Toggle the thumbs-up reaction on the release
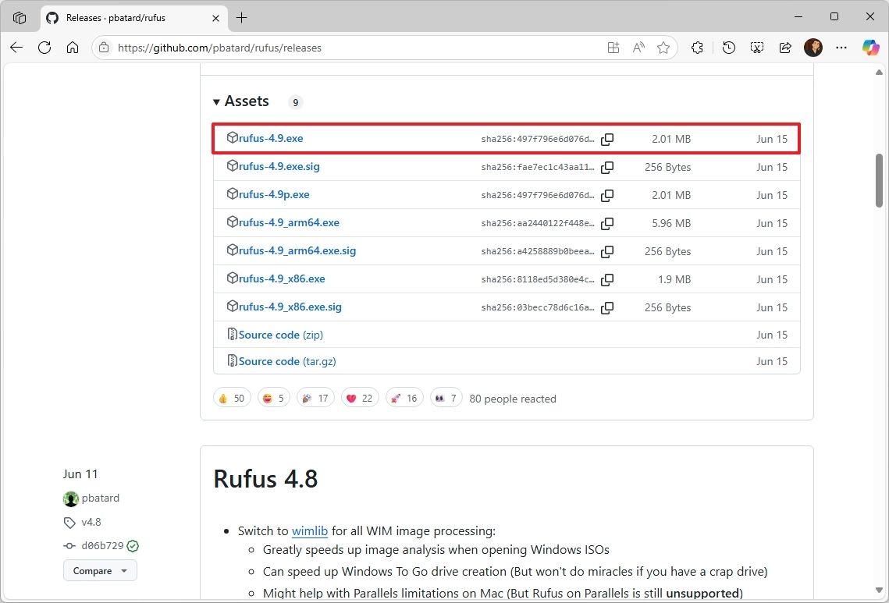Screen dimensions: 889x603 click(x=232, y=397)
